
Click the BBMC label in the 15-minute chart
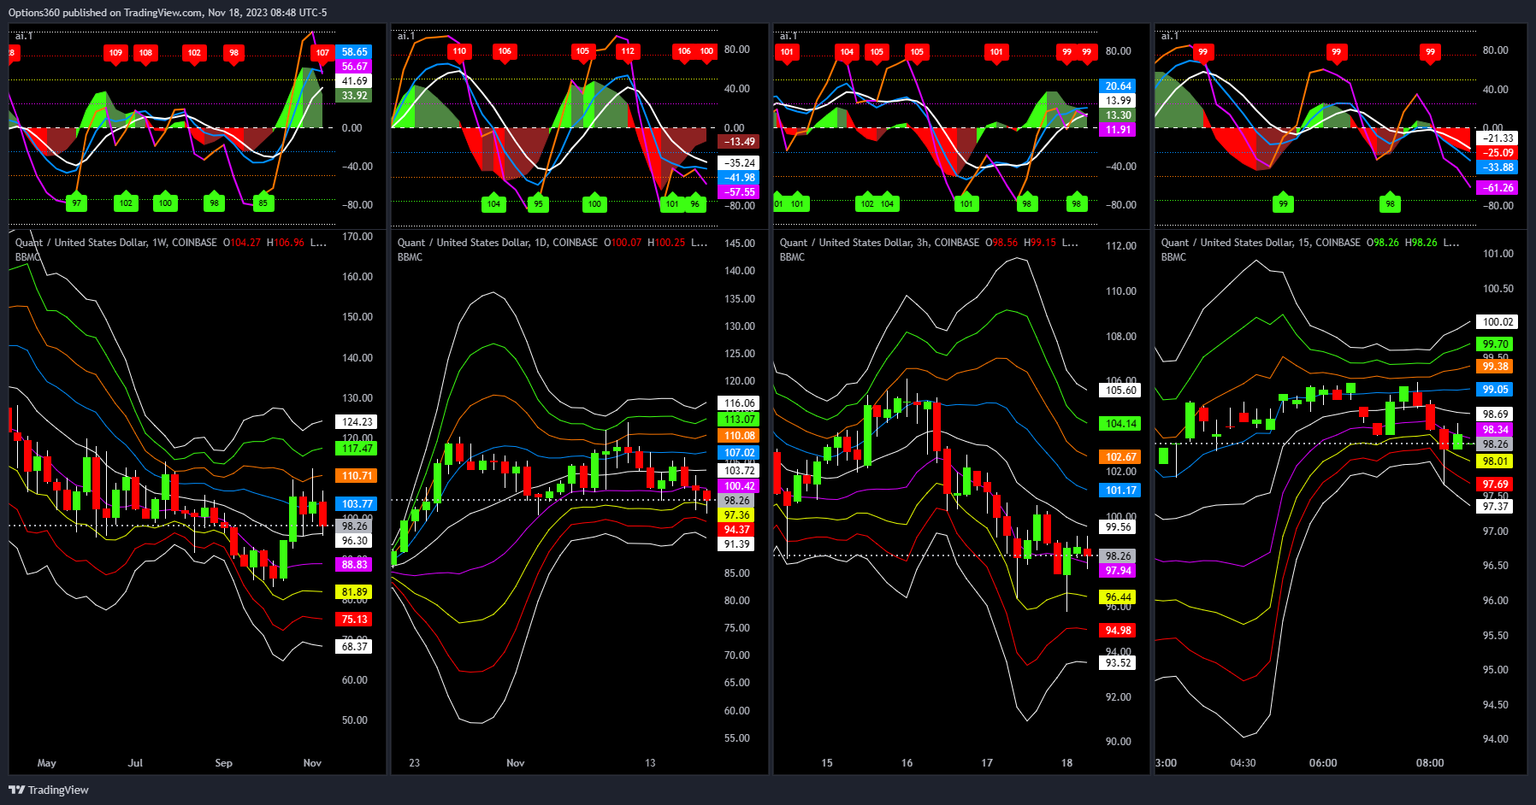pos(1173,257)
